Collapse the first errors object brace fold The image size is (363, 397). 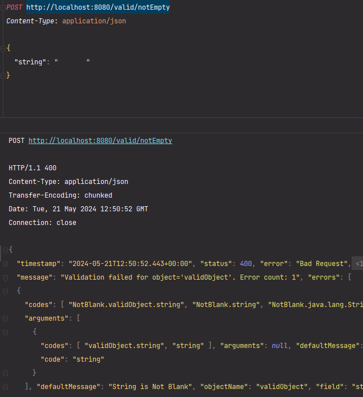tap(5, 292)
